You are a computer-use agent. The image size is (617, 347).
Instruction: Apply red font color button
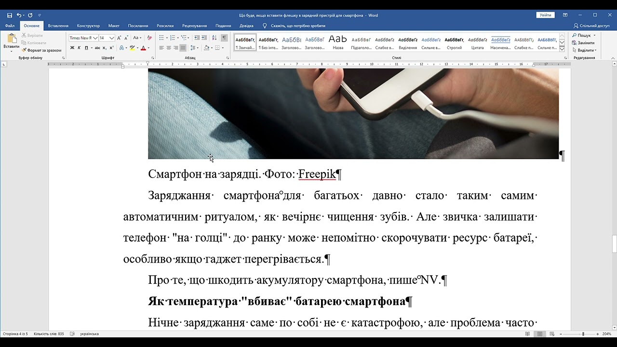click(143, 48)
